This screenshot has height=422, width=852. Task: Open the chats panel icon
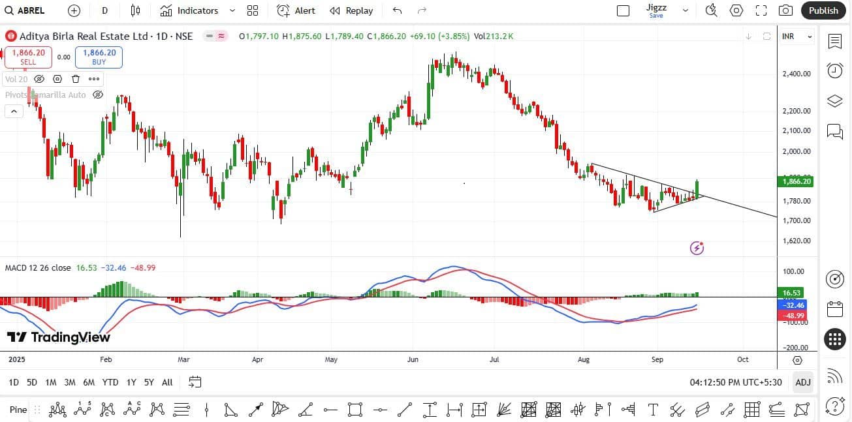834,131
